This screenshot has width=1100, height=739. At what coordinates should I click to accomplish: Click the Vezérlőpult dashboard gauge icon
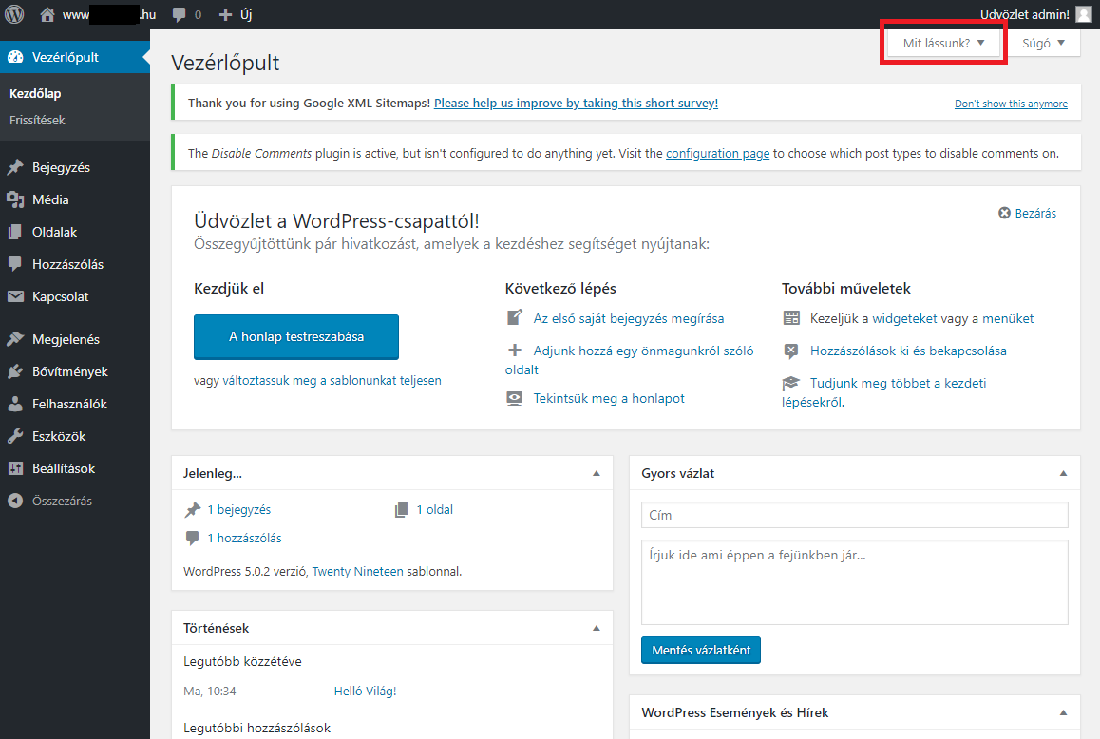15,58
